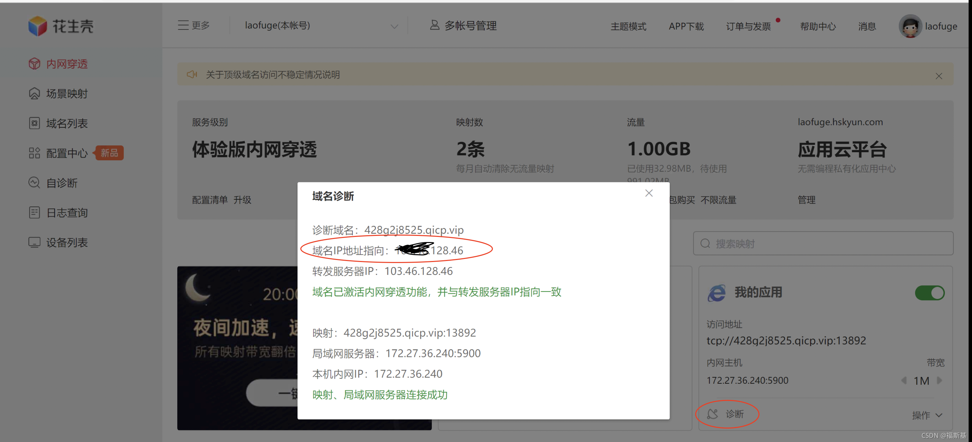Screen dimensions: 972x442
Task: Click 管理 under 应用云平台
Action: (806, 200)
